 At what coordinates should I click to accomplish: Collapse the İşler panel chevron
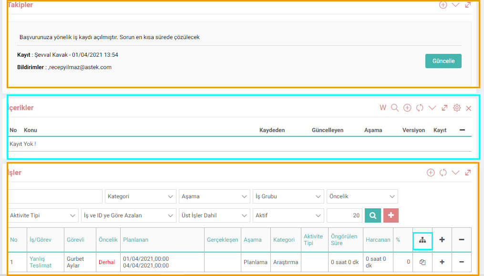(x=455, y=173)
